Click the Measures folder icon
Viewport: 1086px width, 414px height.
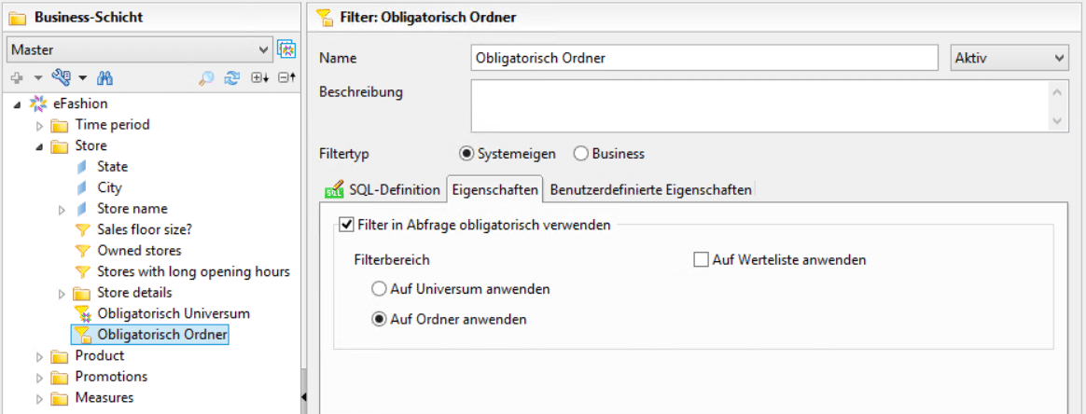coord(60,398)
